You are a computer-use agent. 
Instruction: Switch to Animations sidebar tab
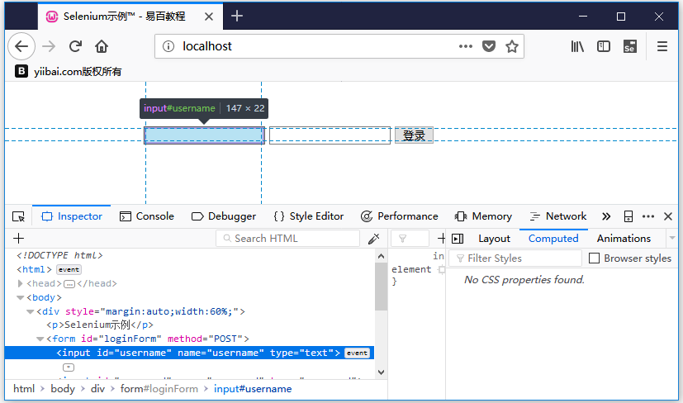click(x=624, y=239)
